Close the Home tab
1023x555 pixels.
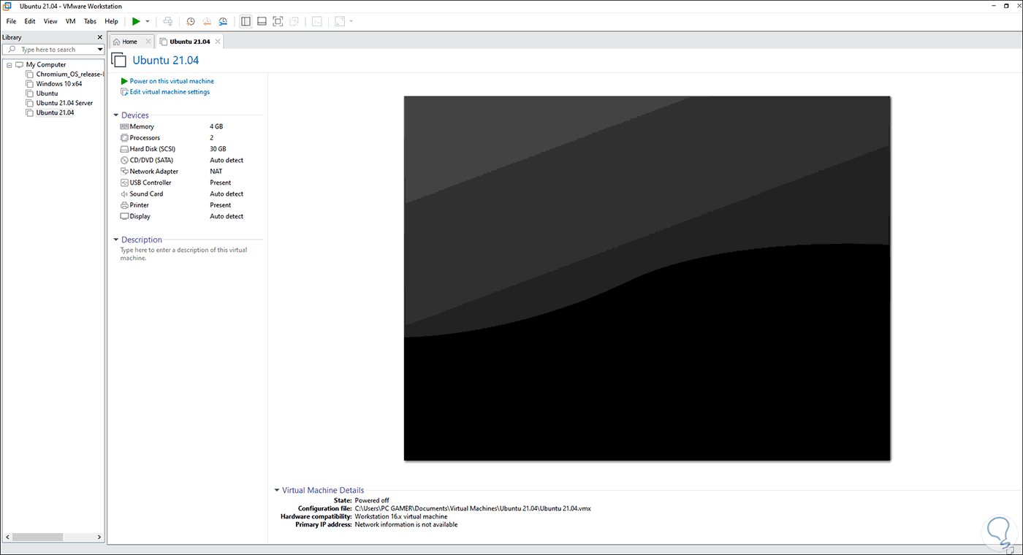(x=148, y=42)
